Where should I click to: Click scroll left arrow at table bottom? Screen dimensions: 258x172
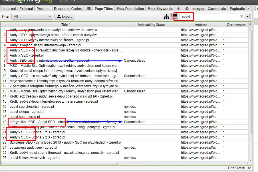(2, 163)
